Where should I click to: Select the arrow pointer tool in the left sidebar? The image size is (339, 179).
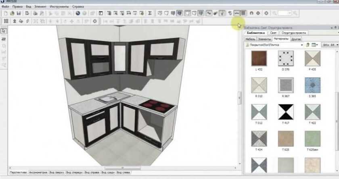coord(4,31)
